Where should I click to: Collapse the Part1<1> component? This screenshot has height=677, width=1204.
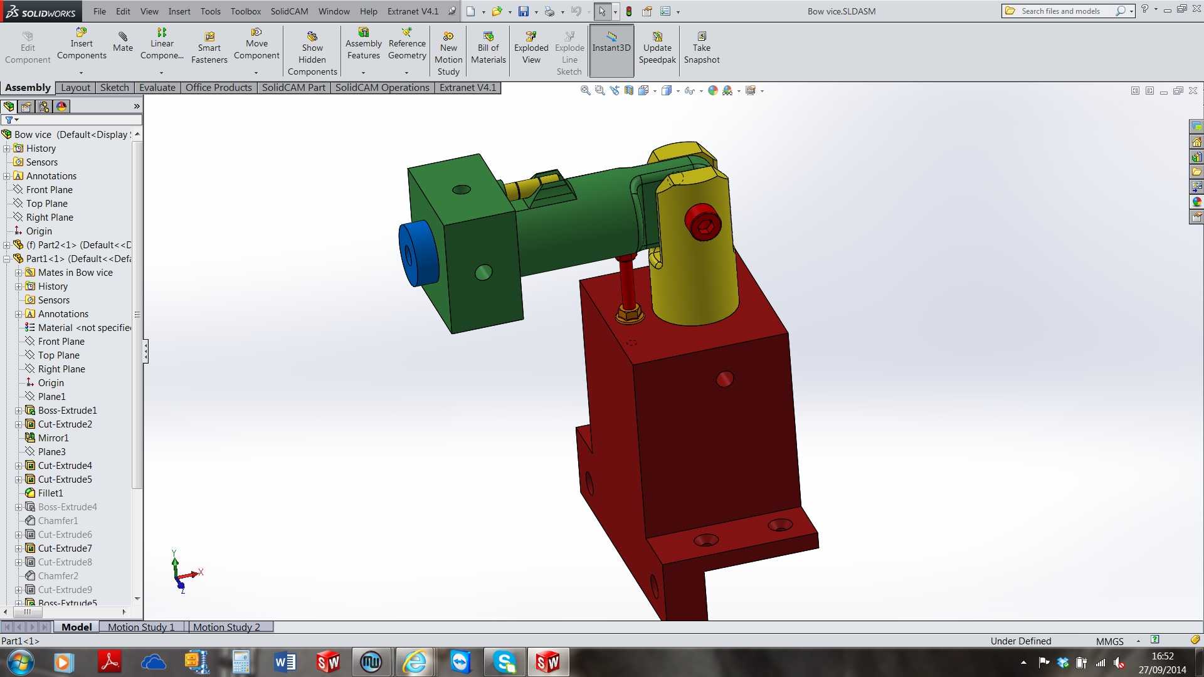tap(7, 259)
